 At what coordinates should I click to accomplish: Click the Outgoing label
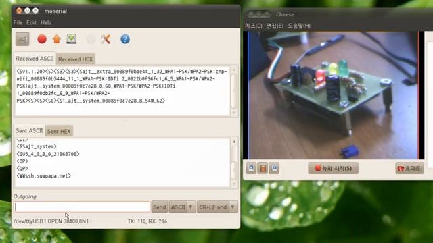click(25, 196)
